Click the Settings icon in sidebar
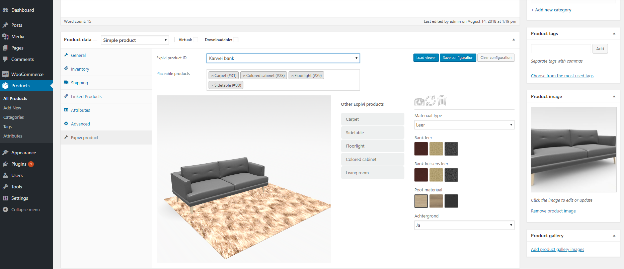Viewport: 624px width, 269px height. pos(5,198)
